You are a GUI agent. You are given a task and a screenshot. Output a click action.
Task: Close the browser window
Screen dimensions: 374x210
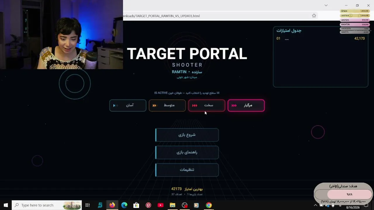click(x=368, y=5)
